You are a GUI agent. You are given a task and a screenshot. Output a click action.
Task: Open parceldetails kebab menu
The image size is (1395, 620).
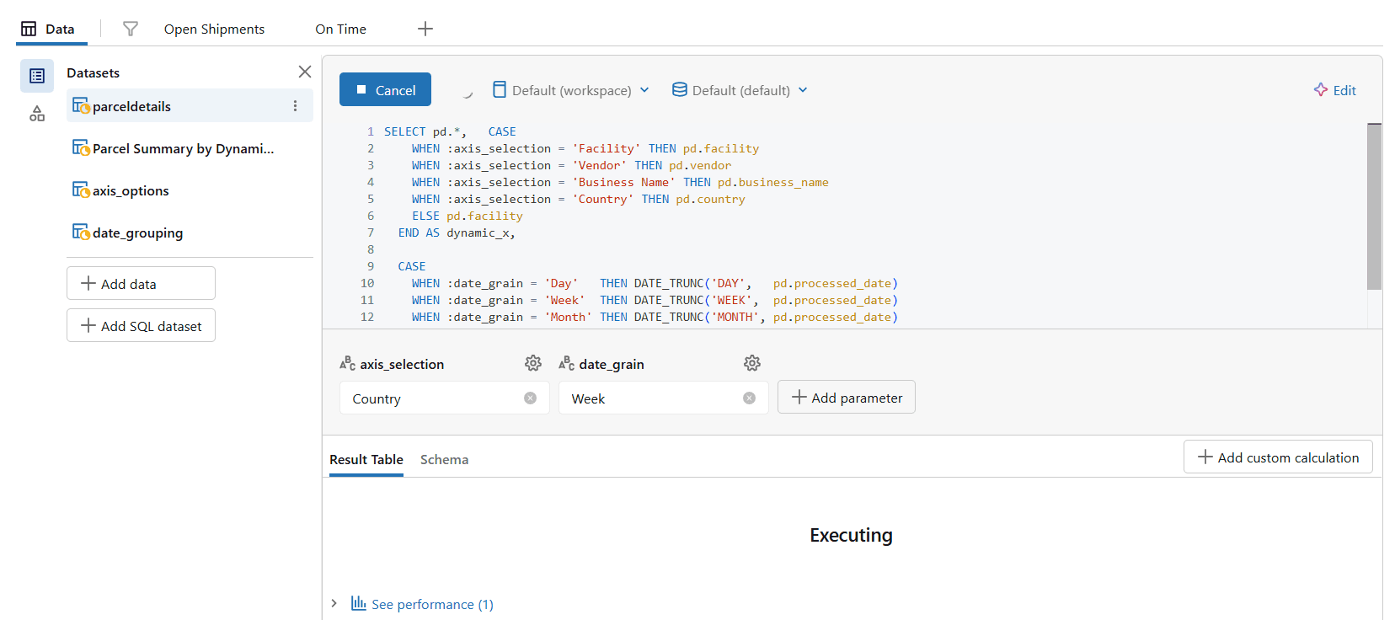295,106
